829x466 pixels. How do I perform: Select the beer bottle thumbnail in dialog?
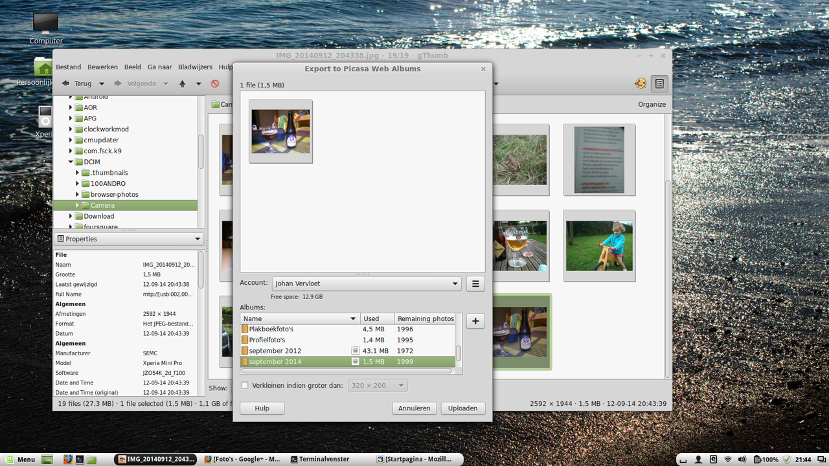[281, 131]
